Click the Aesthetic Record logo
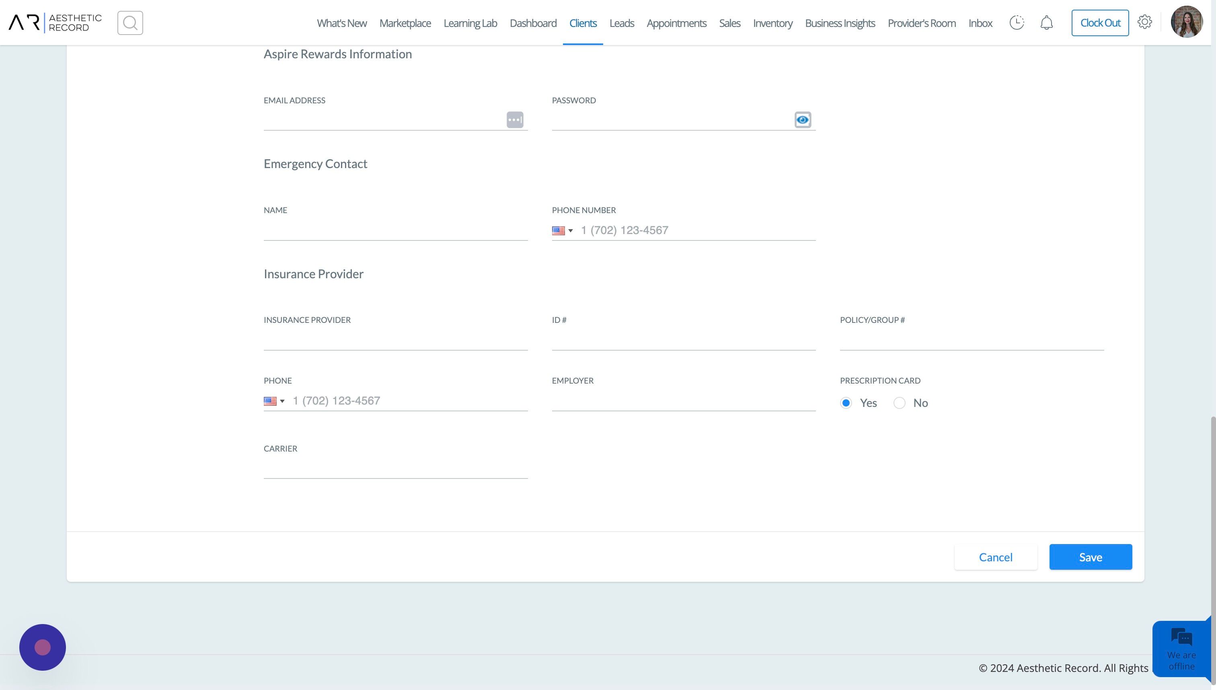1216x690 pixels. tap(55, 23)
